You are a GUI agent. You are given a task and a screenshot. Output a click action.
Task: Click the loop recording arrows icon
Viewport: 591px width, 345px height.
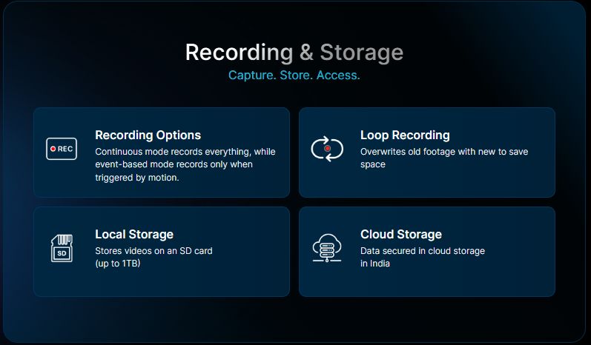pyautogui.click(x=327, y=149)
